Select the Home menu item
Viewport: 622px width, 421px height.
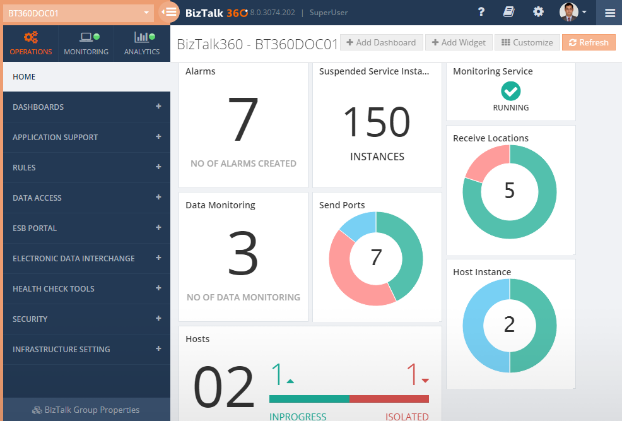coord(24,77)
